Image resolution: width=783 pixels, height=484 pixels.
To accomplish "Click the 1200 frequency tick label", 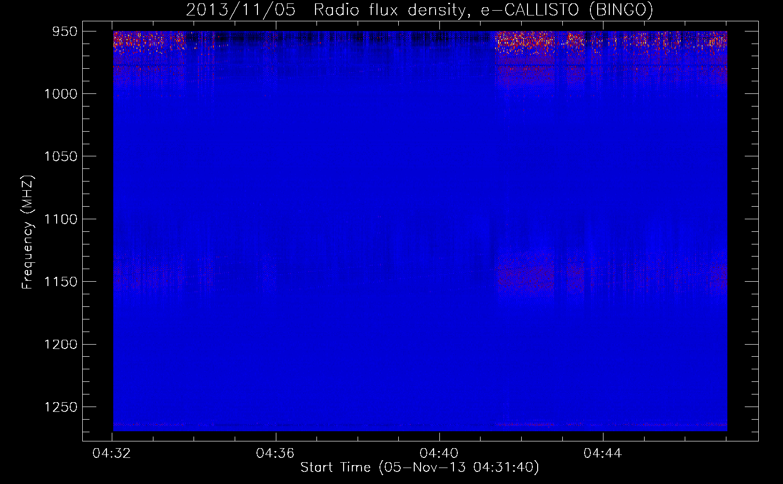I will point(61,344).
